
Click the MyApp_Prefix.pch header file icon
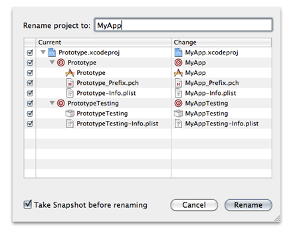[x=178, y=83]
